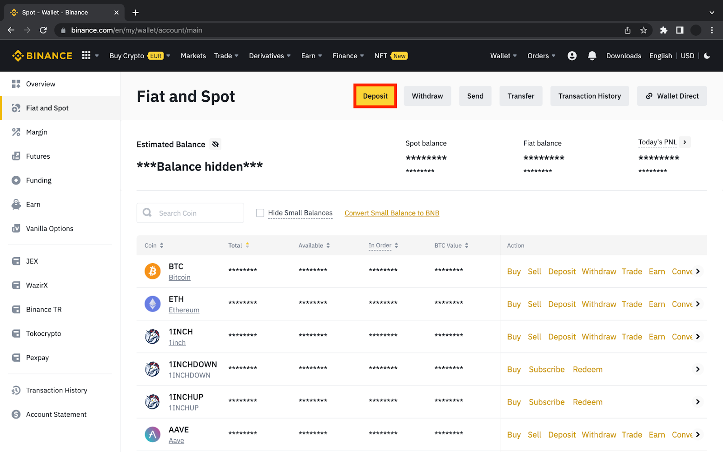Open the notifications bell icon
This screenshot has width=723, height=452.
pos(592,56)
